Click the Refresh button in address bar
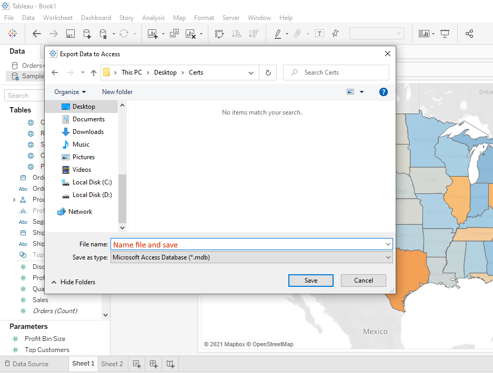 (x=268, y=73)
